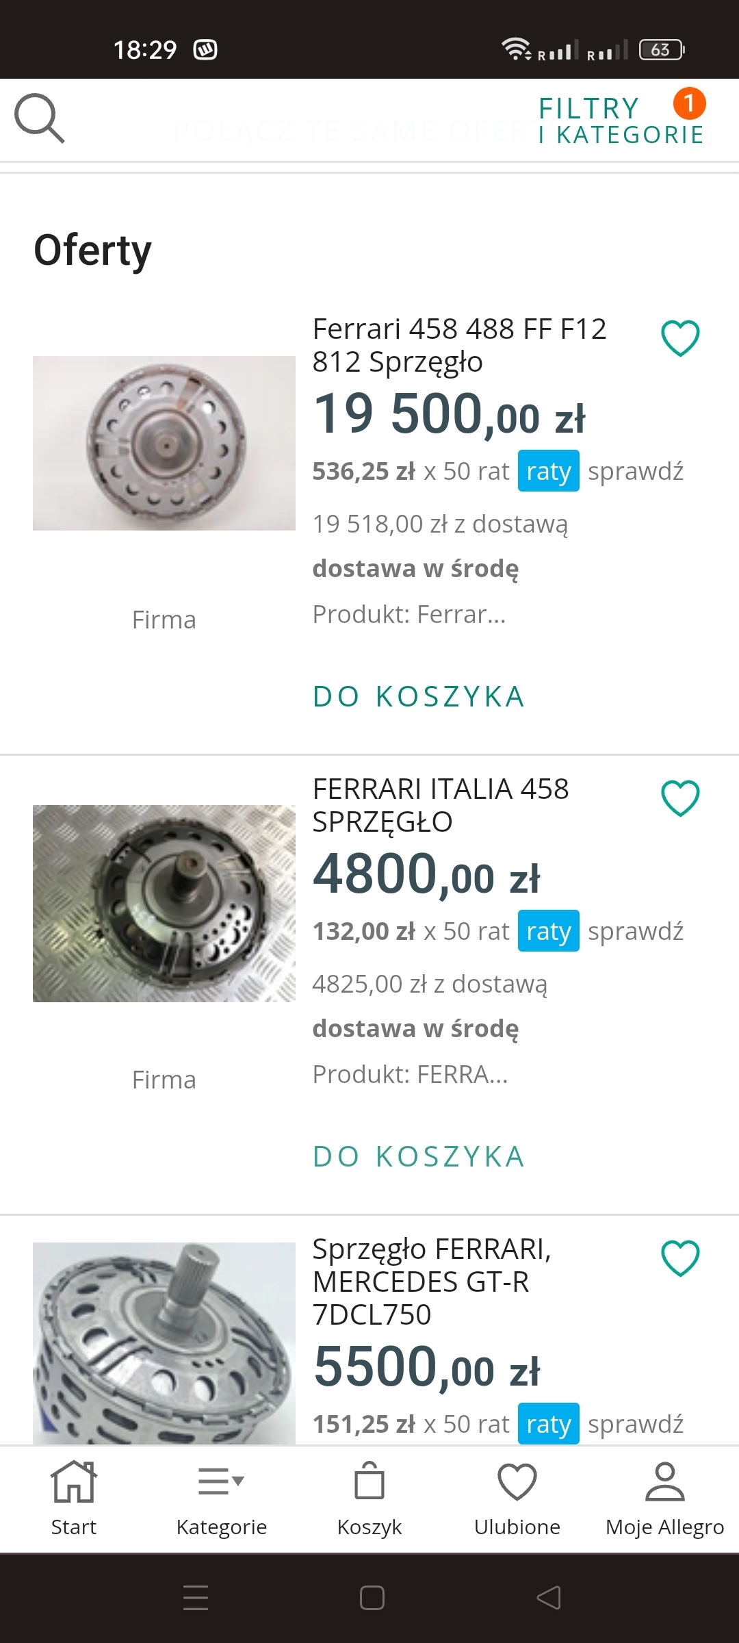Favorite the Sprzęgło FERRARI, MERCEDES GT-R offer
This screenshot has width=739, height=1643.
click(x=680, y=1258)
